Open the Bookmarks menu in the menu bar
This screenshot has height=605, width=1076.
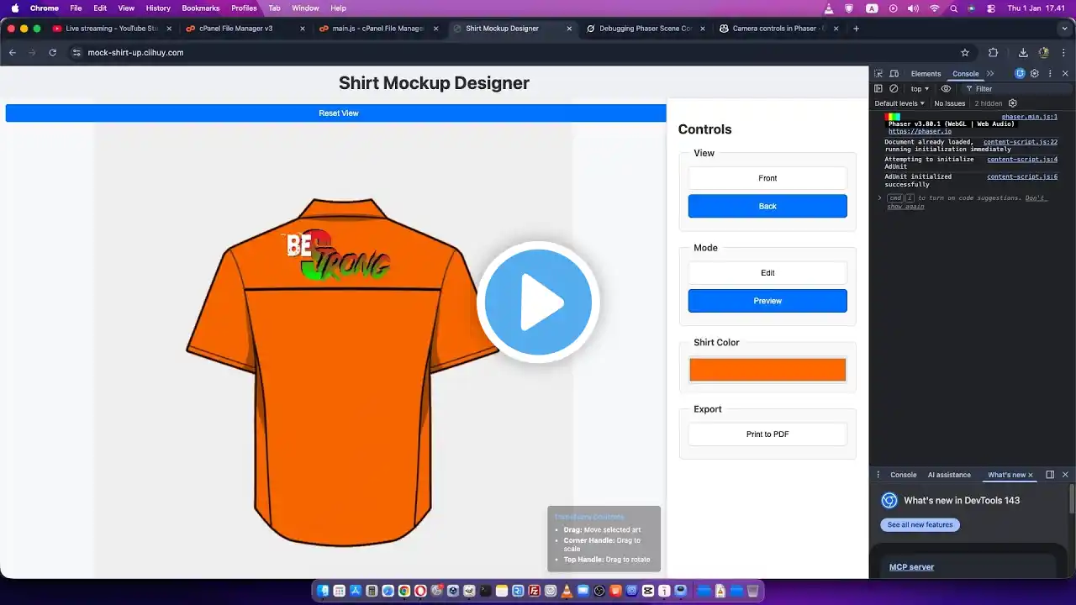[x=201, y=8]
